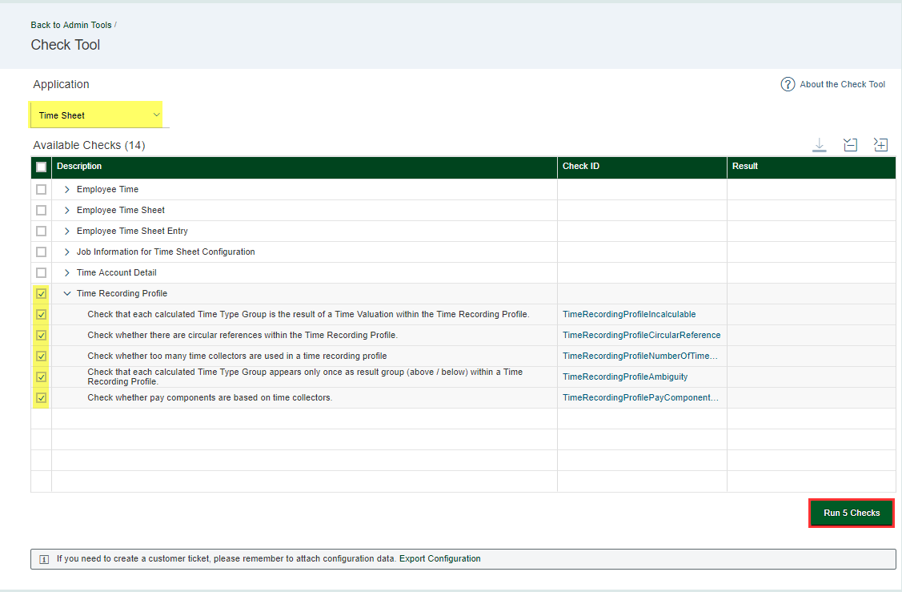This screenshot has height=592, width=902.
Task: Expand the Employee Time Sheet Entry group
Action: click(x=66, y=231)
